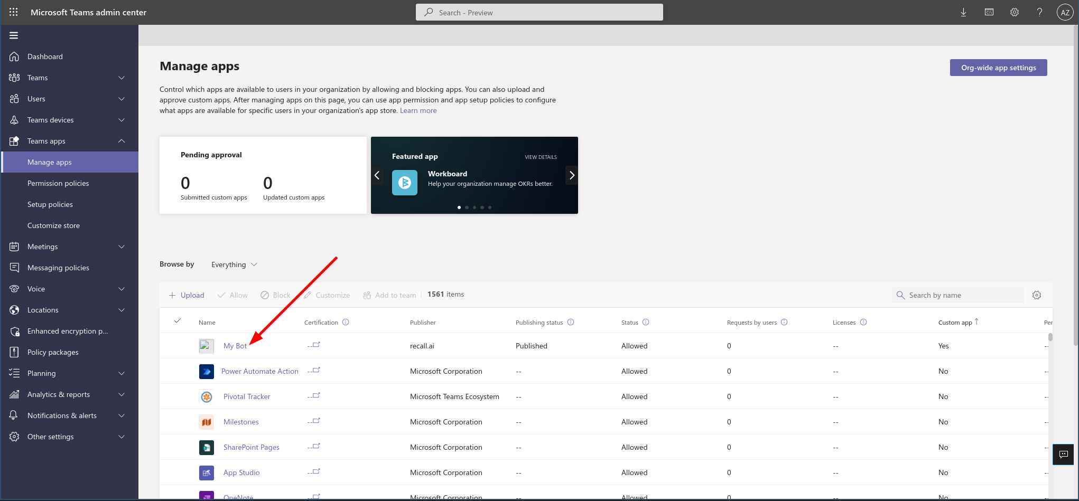Open the AZ account avatar
The height and width of the screenshot is (501, 1079).
tap(1065, 12)
